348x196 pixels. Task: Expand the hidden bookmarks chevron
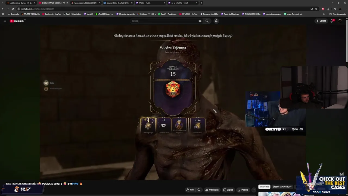324,14
